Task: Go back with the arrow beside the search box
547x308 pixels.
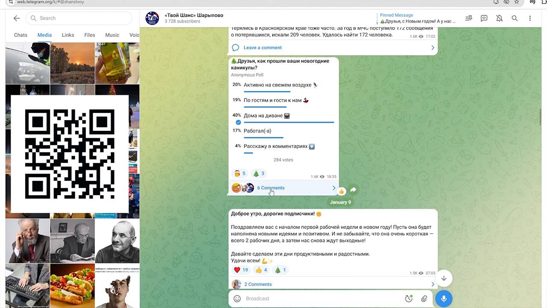Action: 17,18
